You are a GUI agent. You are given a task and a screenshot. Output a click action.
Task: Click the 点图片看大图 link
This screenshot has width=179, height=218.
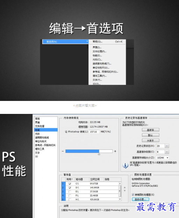[x=85, y=105]
